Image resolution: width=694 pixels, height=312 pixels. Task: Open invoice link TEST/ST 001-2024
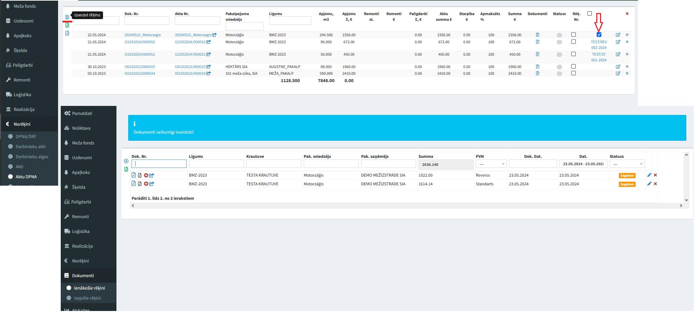pyautogui.click(x=599, y=57)
